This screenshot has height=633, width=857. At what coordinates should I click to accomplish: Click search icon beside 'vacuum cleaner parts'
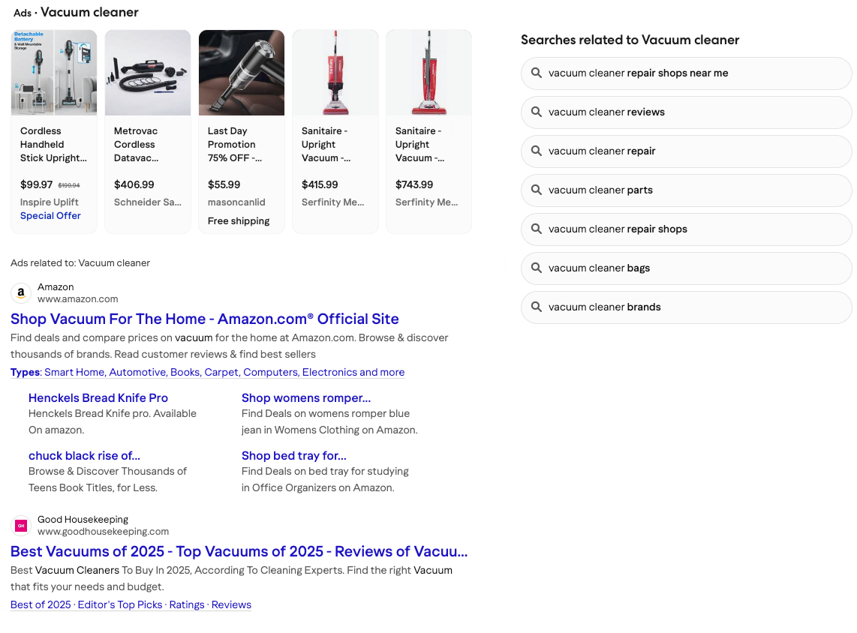(x=536, y=190)
